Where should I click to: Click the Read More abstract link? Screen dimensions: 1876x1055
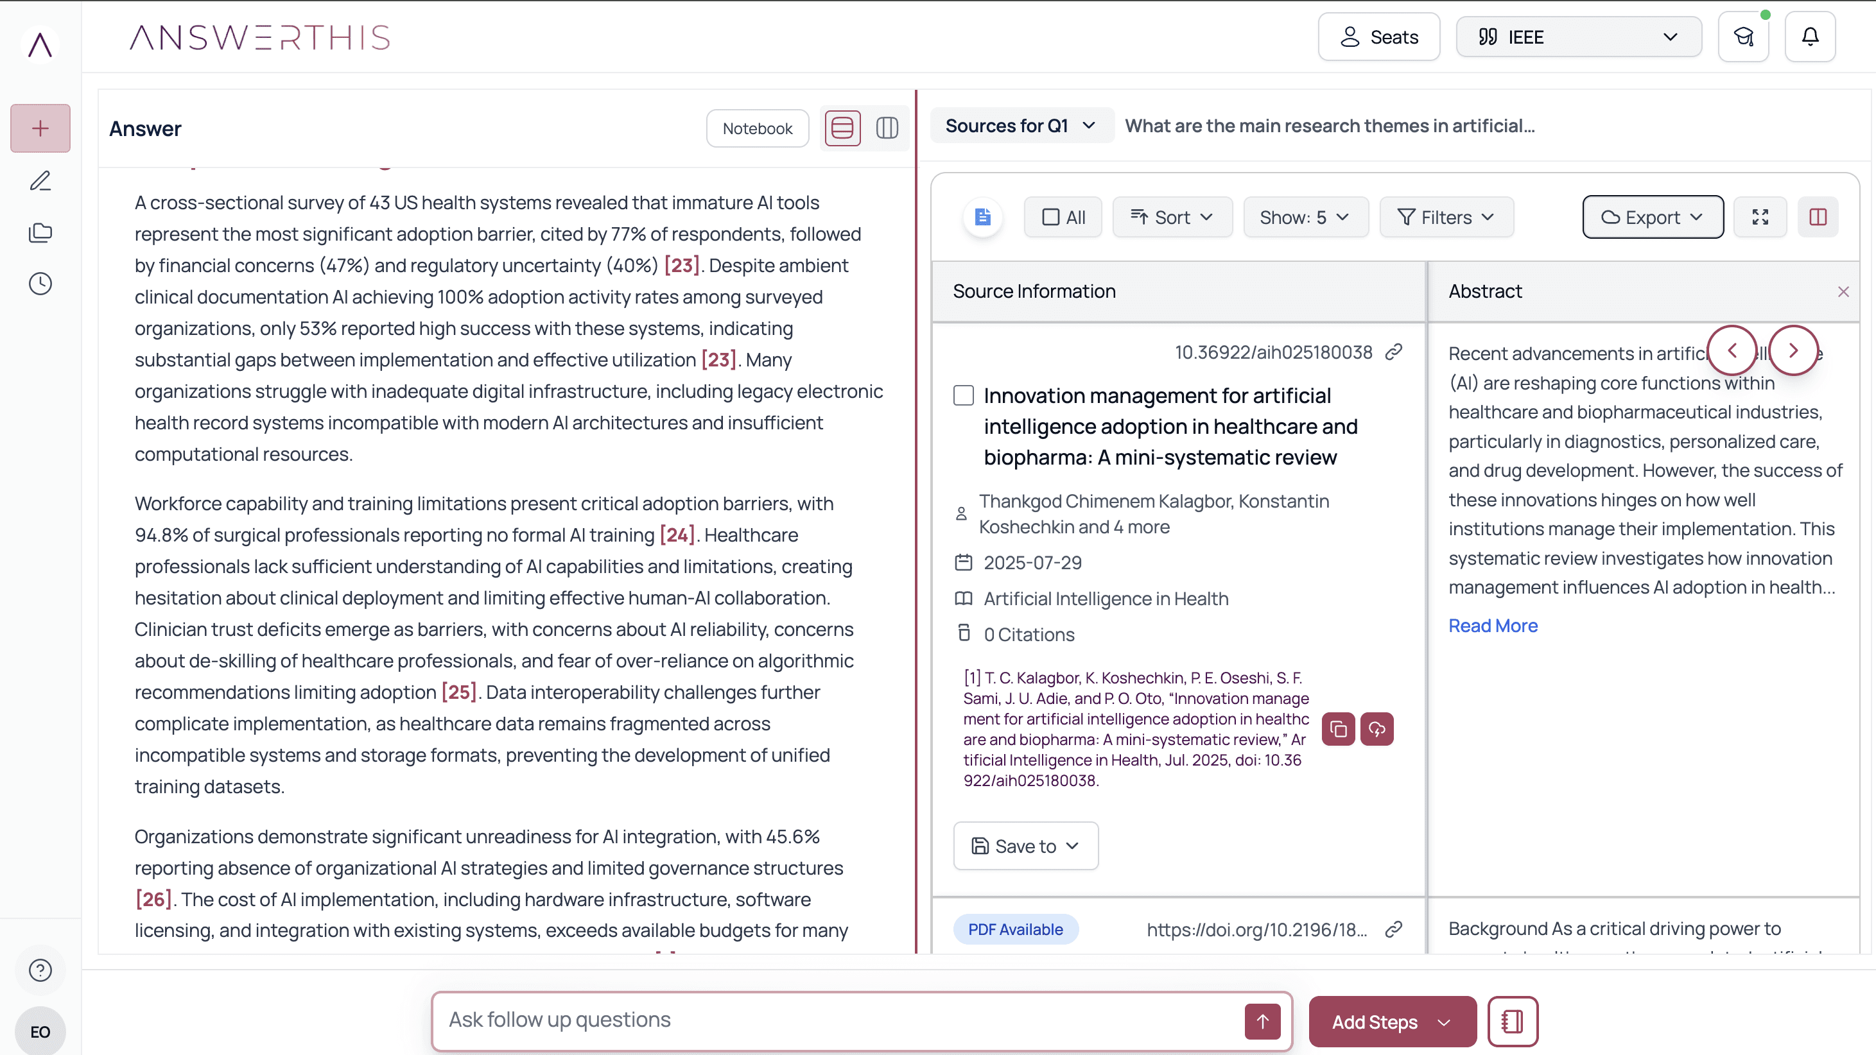point(1492,626)
